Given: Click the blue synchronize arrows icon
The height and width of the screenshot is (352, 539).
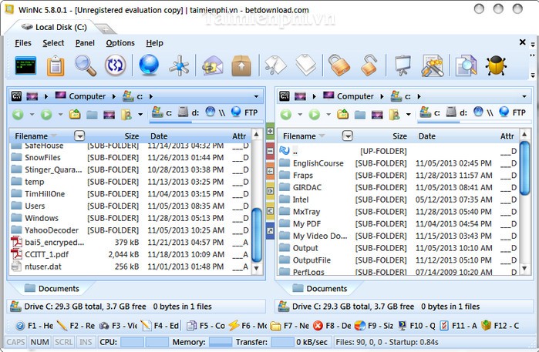Looking at the screenshot, I should point(116,66).
